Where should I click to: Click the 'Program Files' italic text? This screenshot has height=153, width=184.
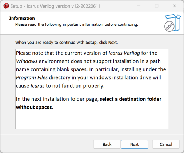point(32,77)
